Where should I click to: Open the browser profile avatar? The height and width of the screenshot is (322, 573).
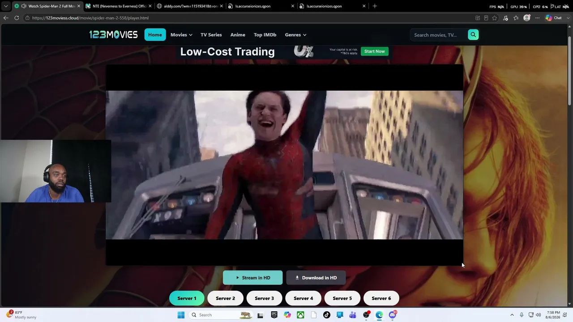pos(527,18)
